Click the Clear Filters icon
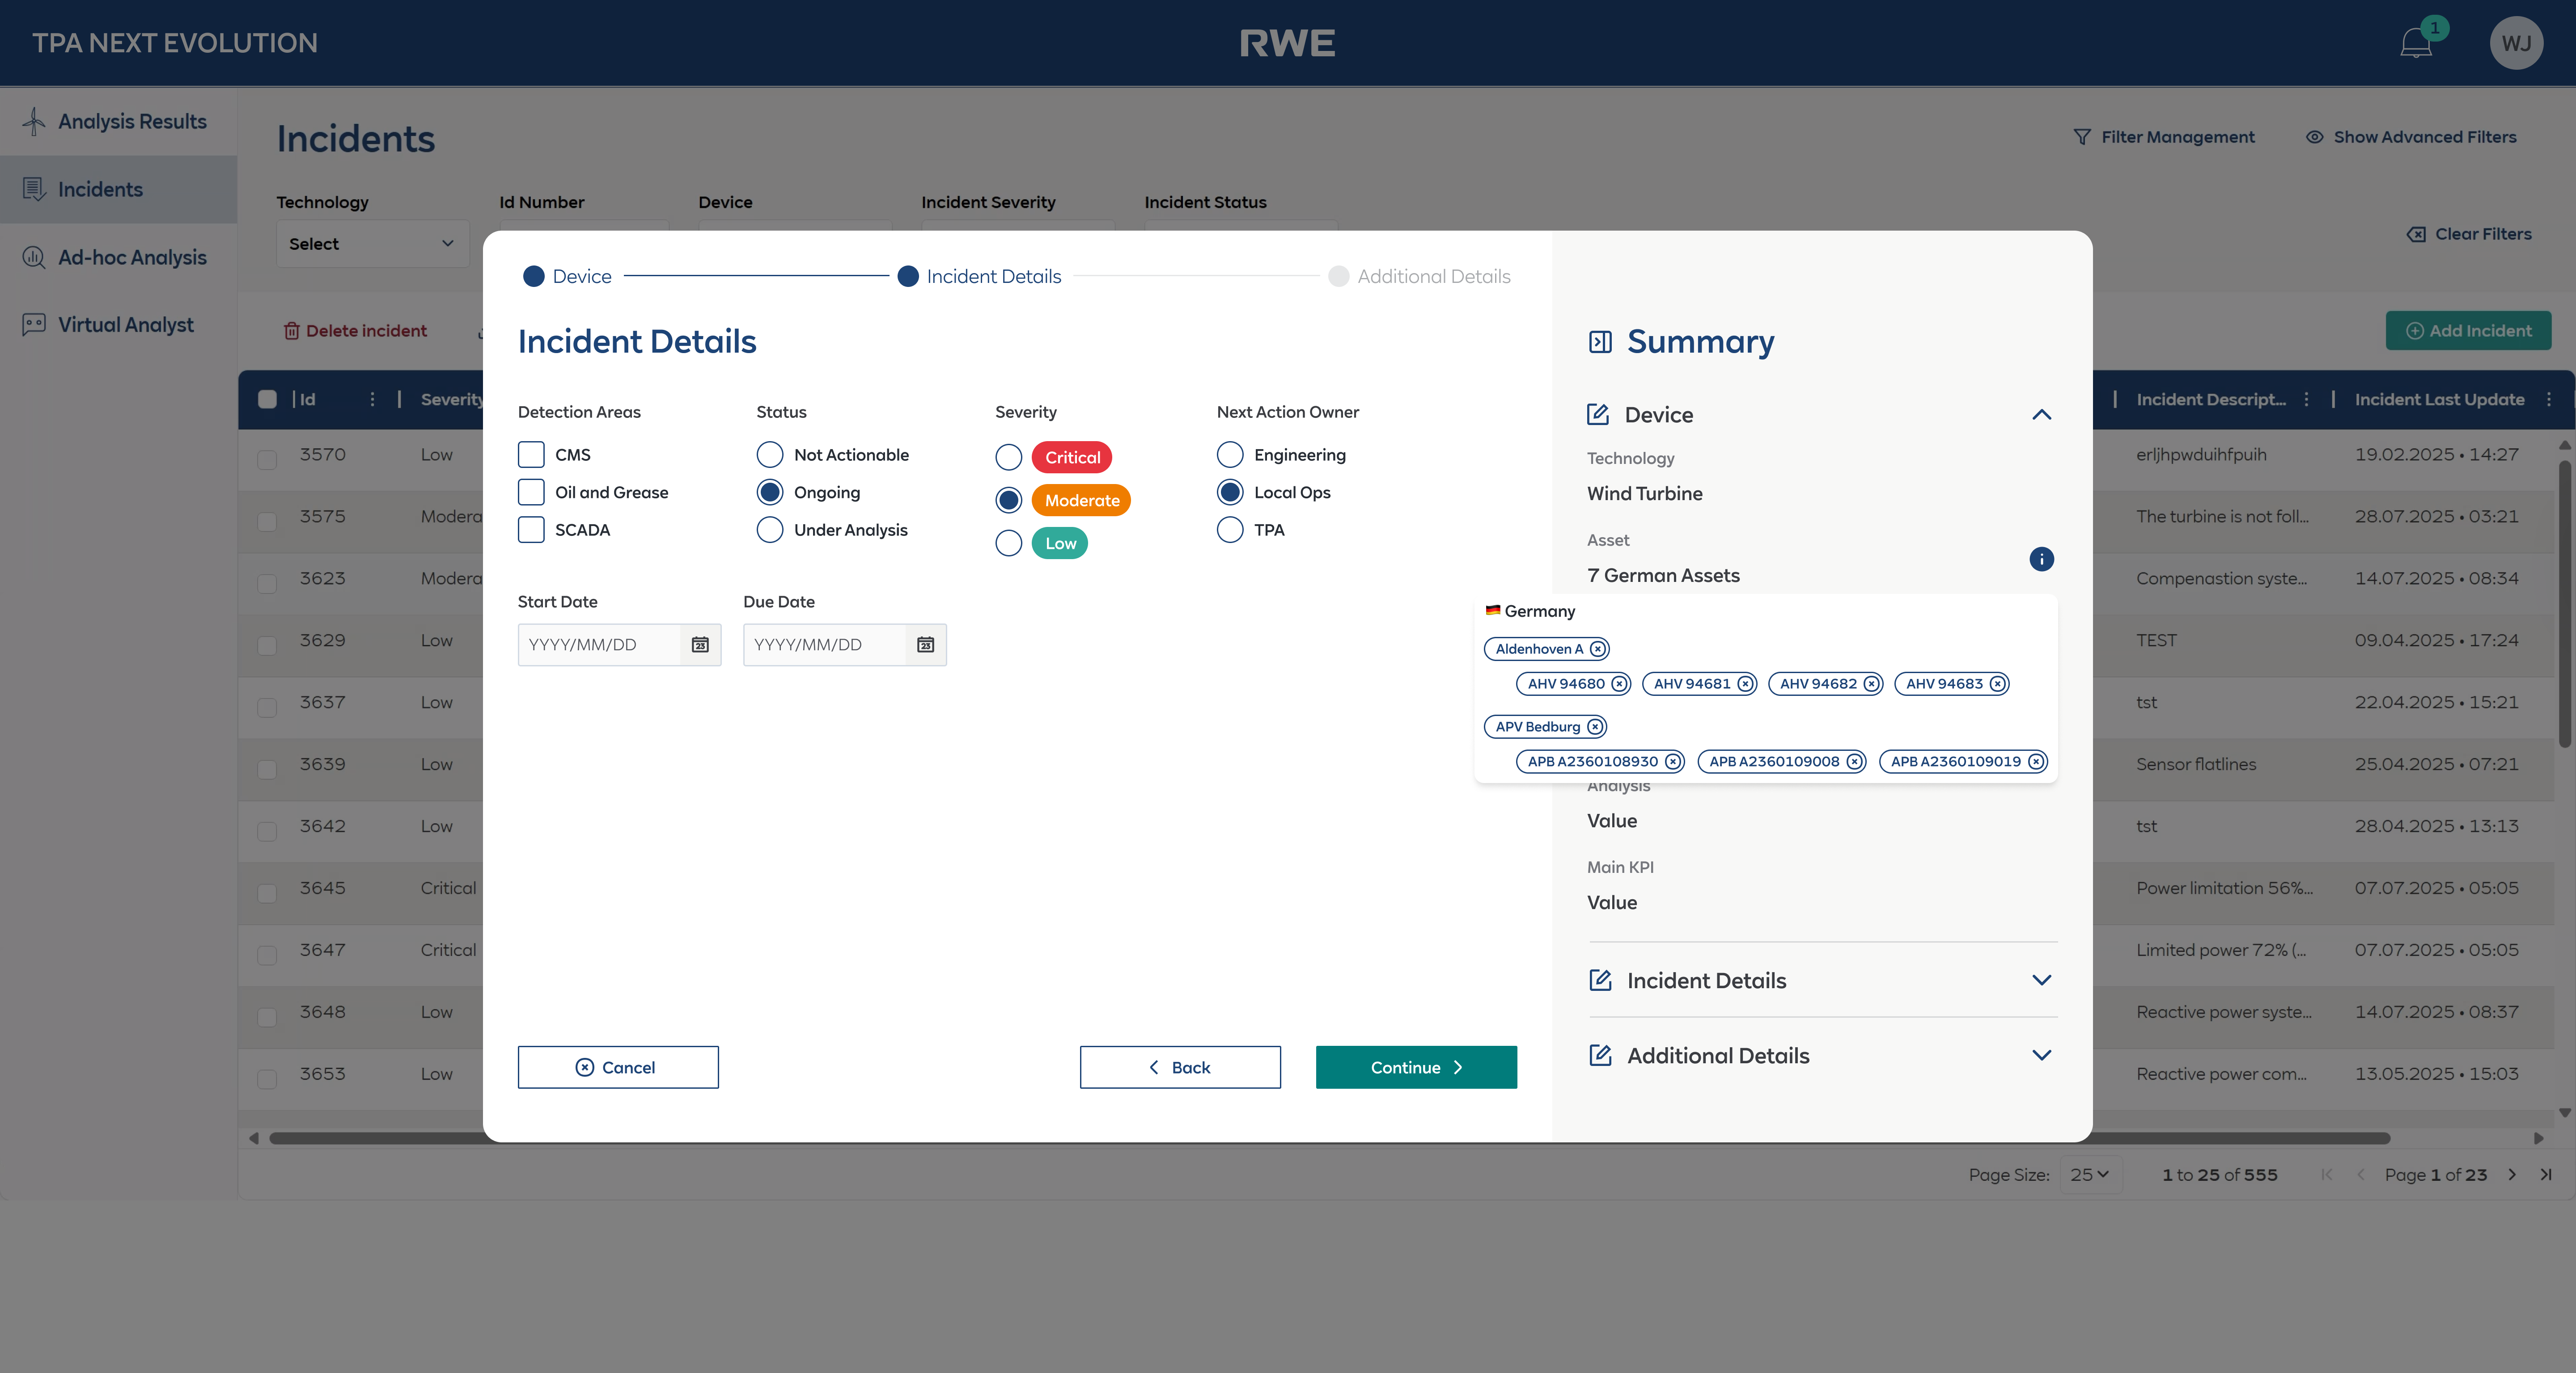 [x=2416, y=234]
